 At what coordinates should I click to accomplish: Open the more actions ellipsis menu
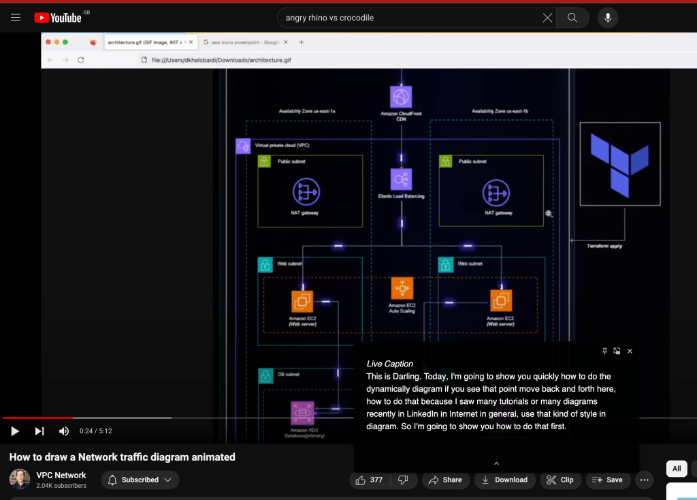(644, 480)
